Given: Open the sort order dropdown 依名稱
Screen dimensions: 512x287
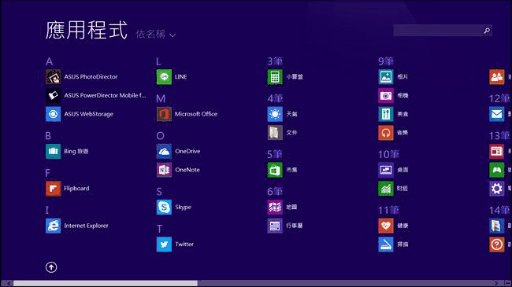Looking at the screenshot, I should tap(156, 34).
